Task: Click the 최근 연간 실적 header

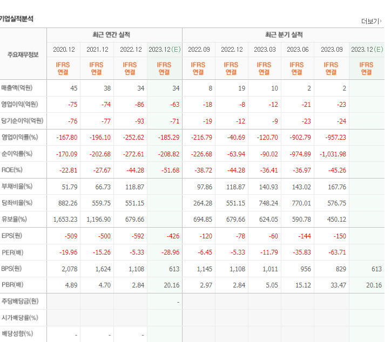Action: [111, 35]
